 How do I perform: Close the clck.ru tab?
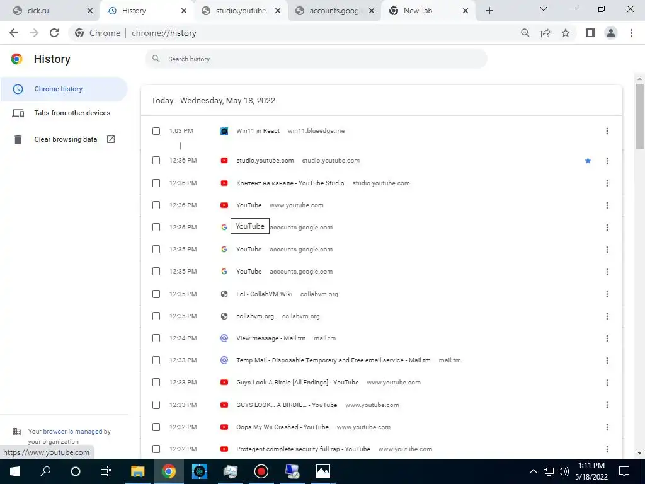coord(89,11)
